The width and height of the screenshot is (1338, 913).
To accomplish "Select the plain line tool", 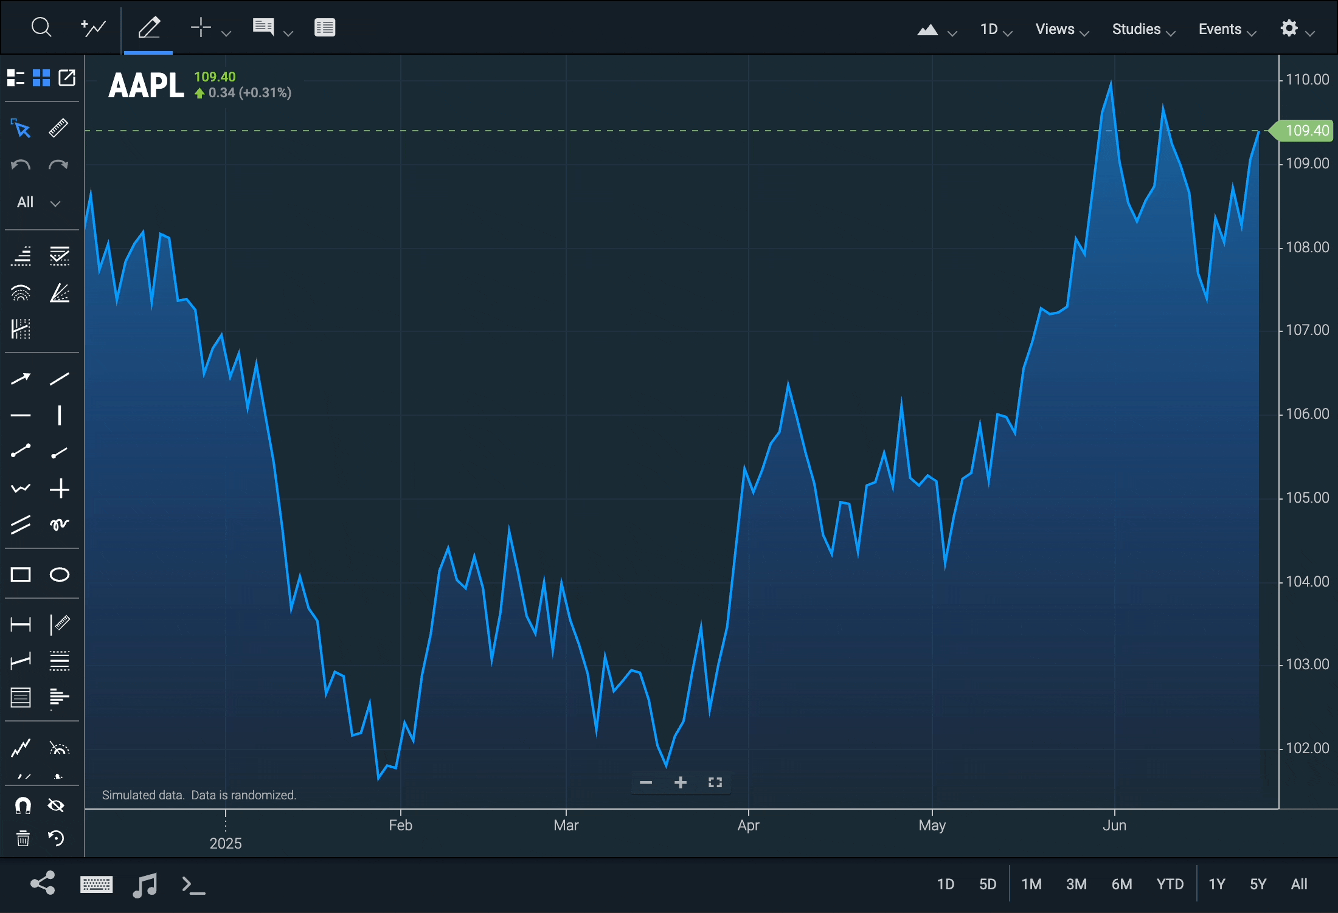I will [60, 379].
